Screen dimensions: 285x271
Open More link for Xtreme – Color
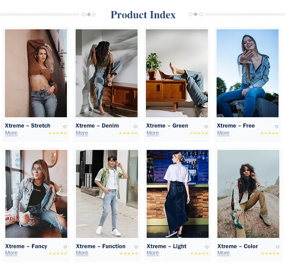click(223, 253)
